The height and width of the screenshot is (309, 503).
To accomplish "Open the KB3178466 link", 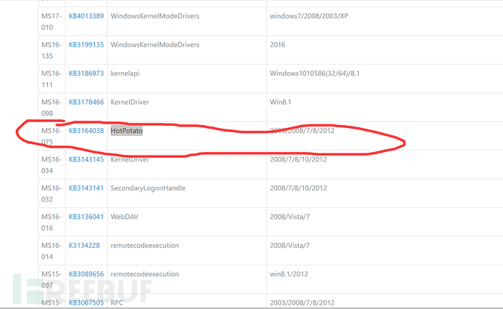I will pyautogui.click(x=86, y=102).
